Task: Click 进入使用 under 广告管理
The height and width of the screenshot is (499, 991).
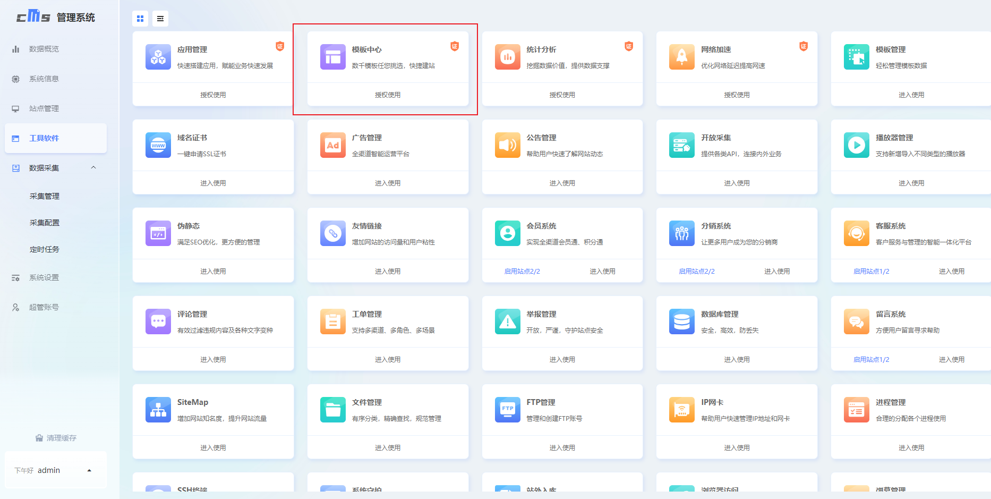Action: coord(388,183)
